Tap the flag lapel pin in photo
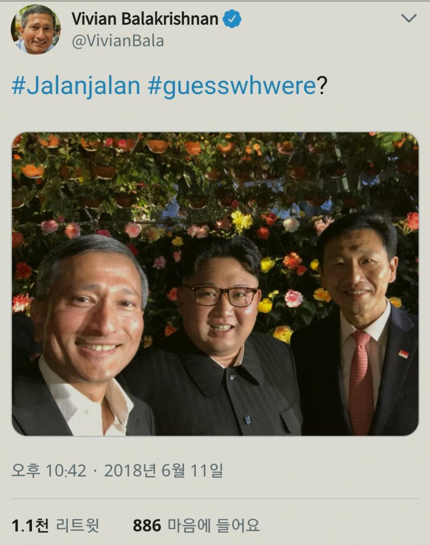430x545 pixels. (403, 354)
